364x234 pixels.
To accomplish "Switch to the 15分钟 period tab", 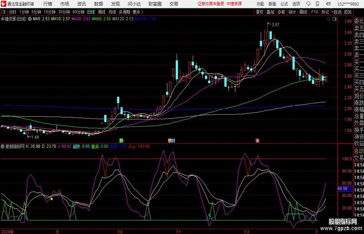I will click(49, 12).
